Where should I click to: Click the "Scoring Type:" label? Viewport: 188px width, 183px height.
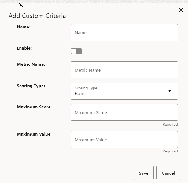(31, 86)
